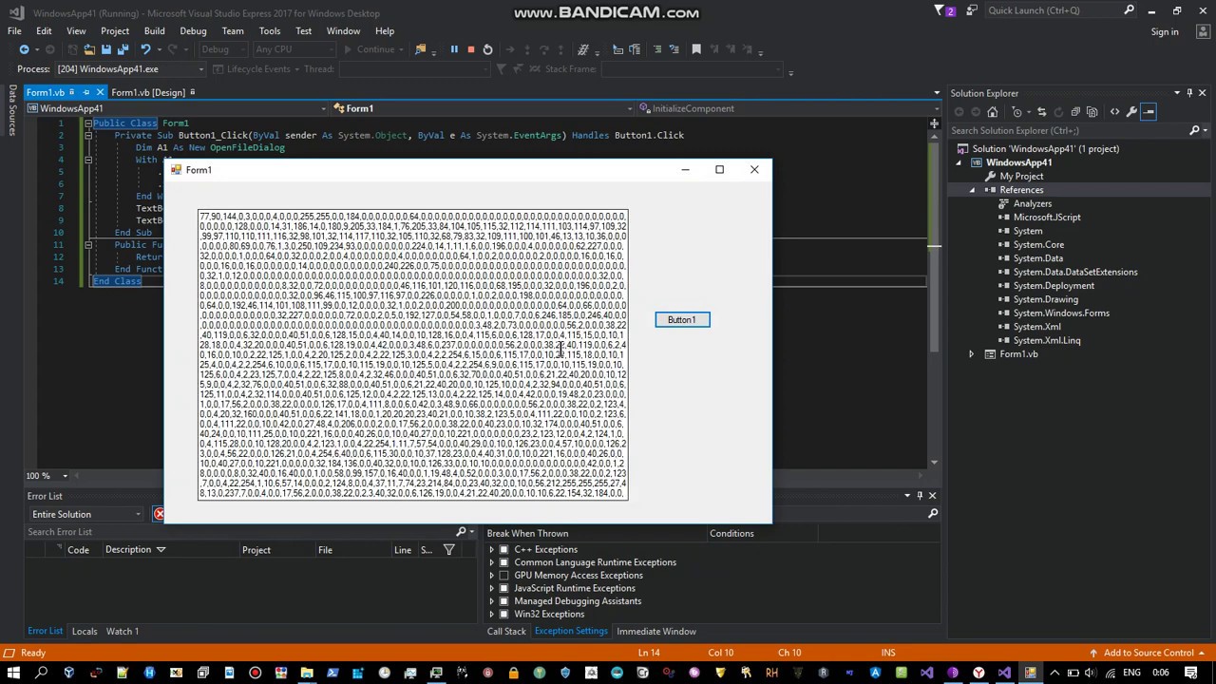Undo the last action in toolbar

coord(145,49)
